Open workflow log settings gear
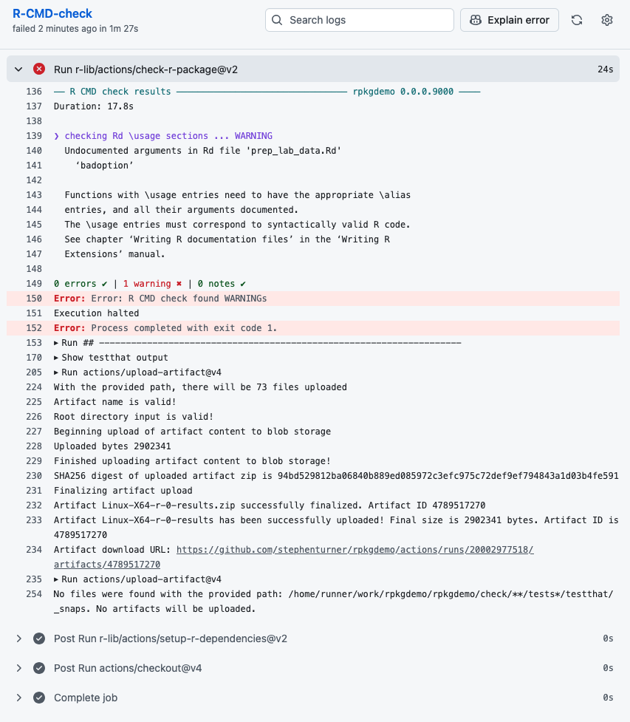Screen dimensions: 630x722 (x=607, y=20)
